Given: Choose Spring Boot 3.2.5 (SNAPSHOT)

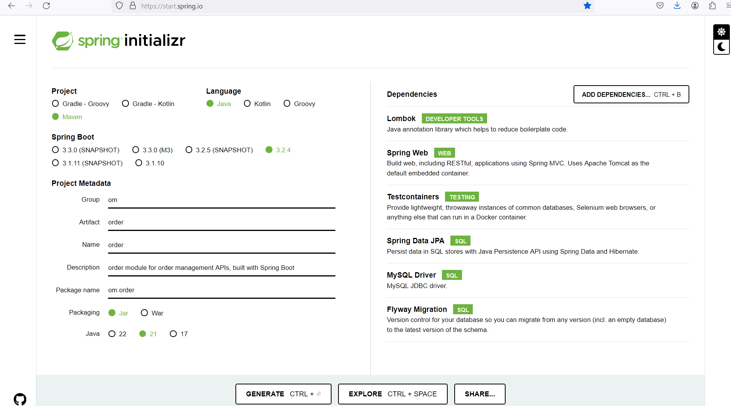Looking at the screenshot, I should point(219,150).
